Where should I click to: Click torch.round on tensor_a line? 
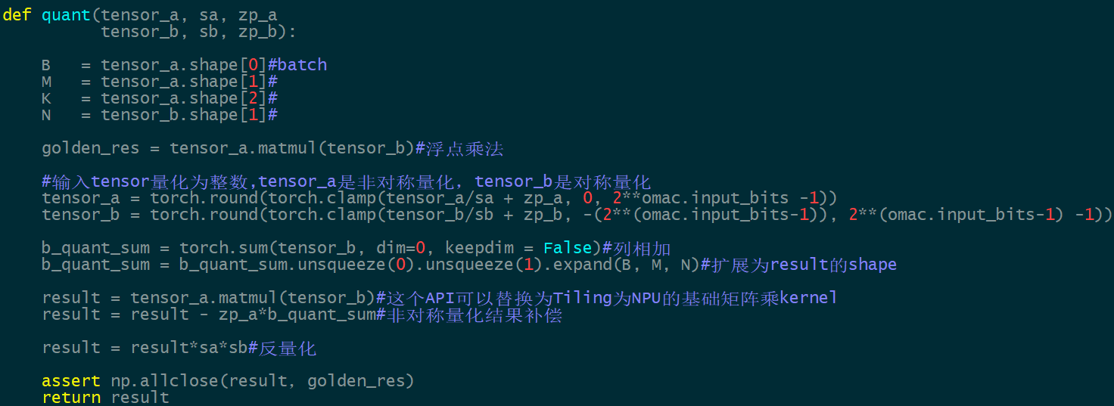pyautogui.click(x=204, y=198)
